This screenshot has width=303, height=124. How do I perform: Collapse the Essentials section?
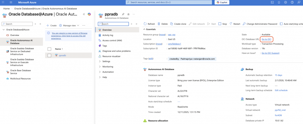144,29
